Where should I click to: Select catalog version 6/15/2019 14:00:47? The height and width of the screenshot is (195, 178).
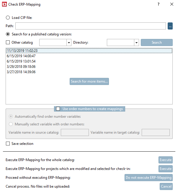[21, 56]
